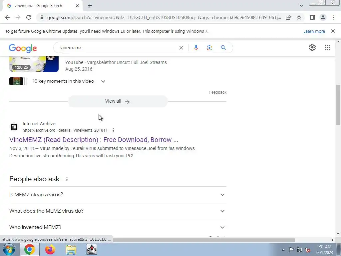Open the muted volume tray icon
The height and width of the screenshot is (256, 341).
pyautogui.click(x=307, y=250)
